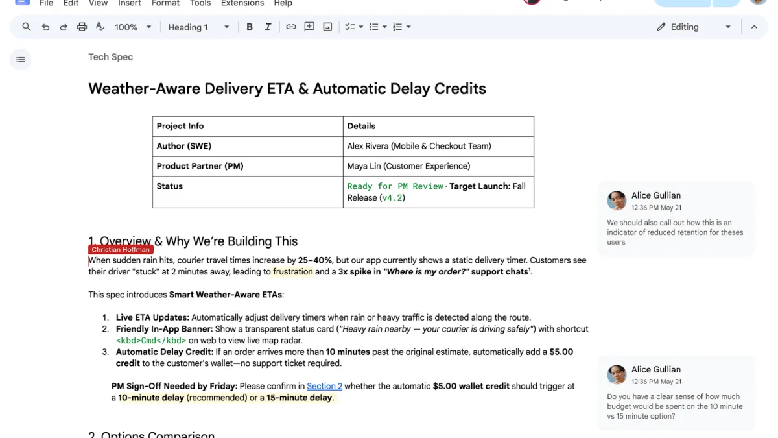778x438 pixels.
Task: Click the search magnifier icon in toolbar
Action: [x=27, y=27]
